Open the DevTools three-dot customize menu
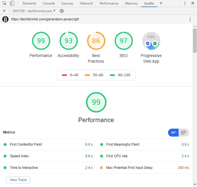Image resolution: width=197 pixels, height=187 pixels. point(185,3)
